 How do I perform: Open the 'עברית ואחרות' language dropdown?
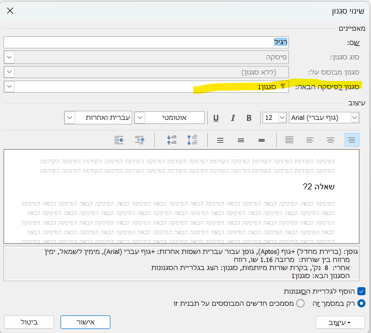point(70,117)
